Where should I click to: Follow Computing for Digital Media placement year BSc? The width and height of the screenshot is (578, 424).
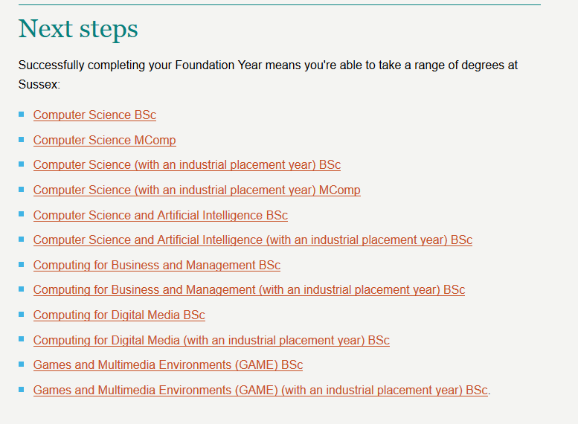click(211, 341)
